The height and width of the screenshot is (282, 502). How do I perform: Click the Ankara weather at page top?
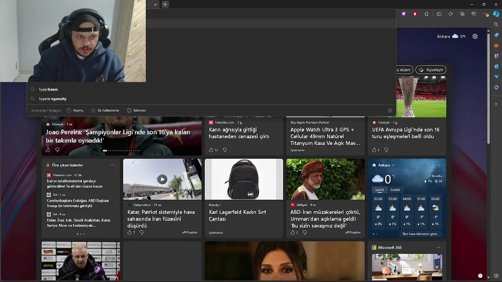(x=451, y=36)
